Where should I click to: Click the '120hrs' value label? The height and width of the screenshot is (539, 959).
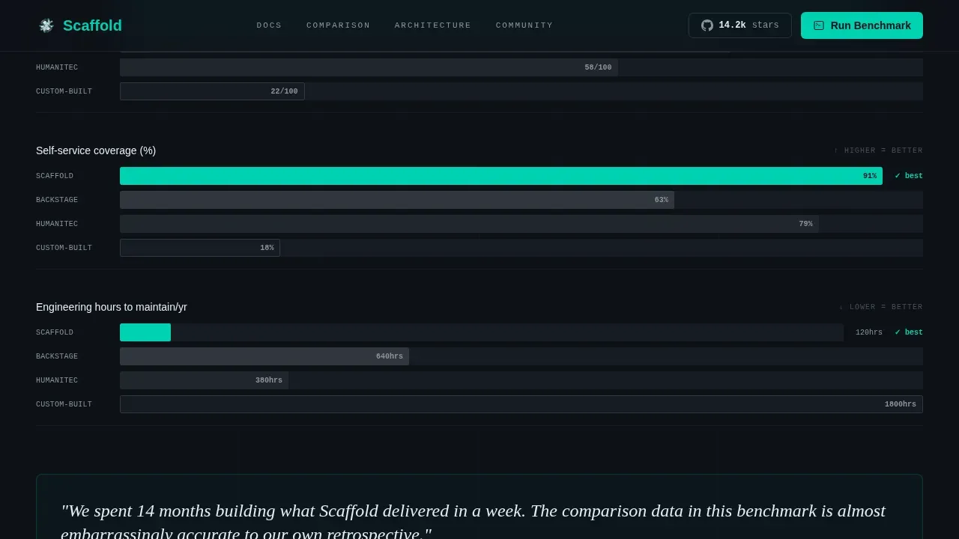[869, 332]
